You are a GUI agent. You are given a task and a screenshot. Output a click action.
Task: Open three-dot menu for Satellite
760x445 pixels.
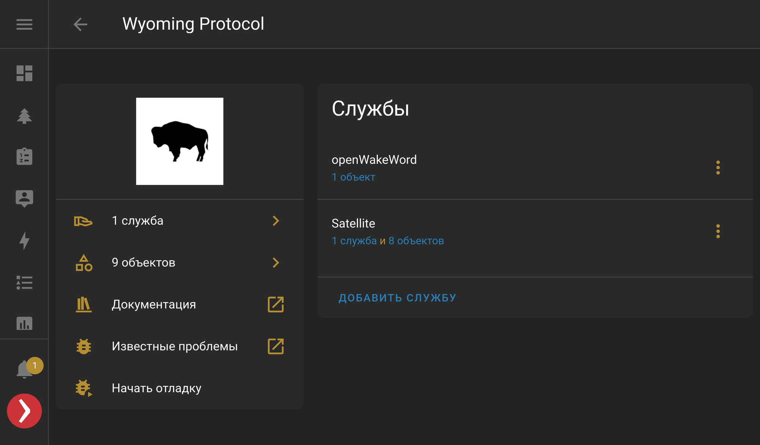coord(718,231)
